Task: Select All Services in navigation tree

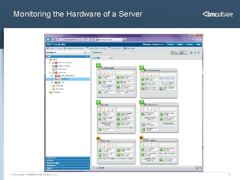Action: point(63,69)
